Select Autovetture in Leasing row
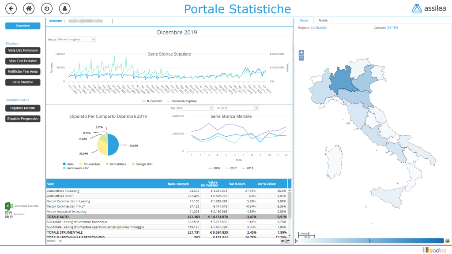 pos(167,191)
